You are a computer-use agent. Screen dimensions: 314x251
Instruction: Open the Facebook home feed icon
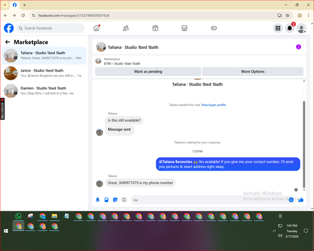(97, 28)
